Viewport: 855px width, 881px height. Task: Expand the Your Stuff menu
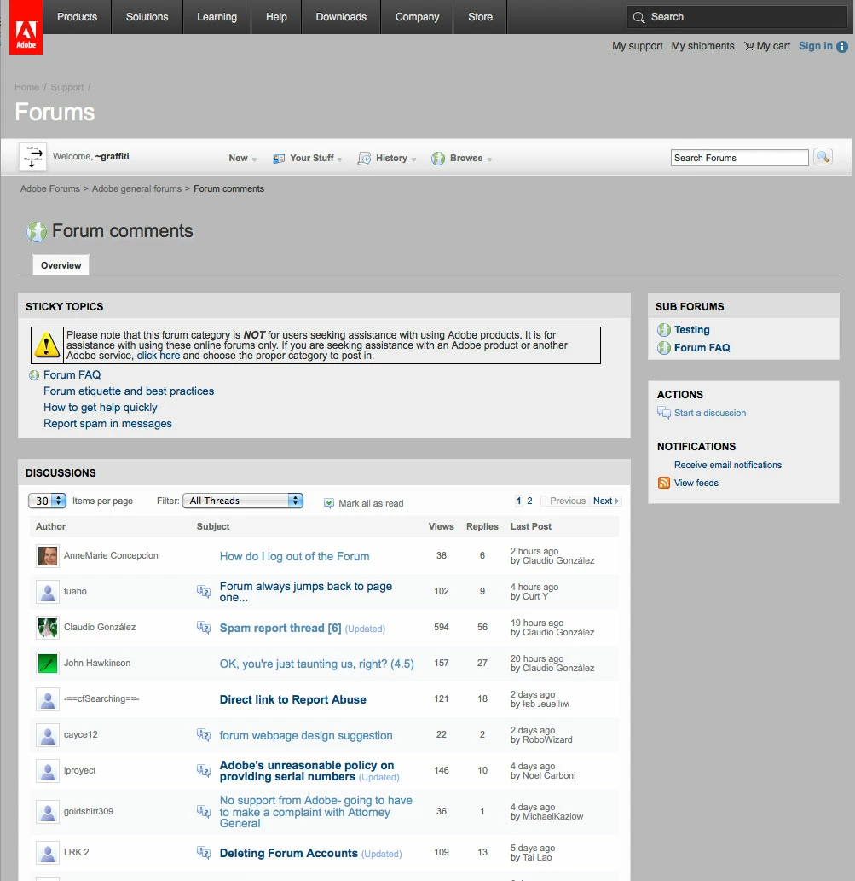point(307,158)
